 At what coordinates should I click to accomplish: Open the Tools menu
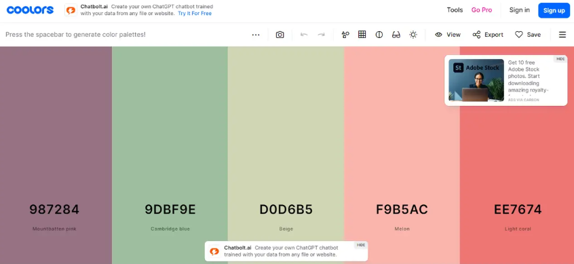click(x=455, y=10)
